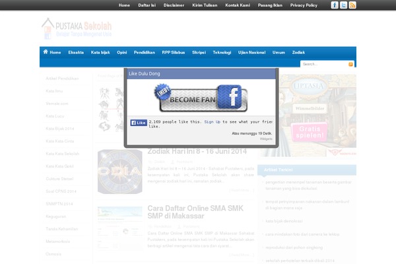Open kata bijak demokrasi recent article
Viewport: 396px width, 264px height.
point(284,221)
